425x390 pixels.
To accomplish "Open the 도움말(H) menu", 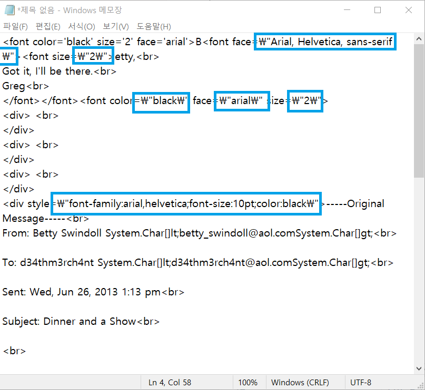I will click(154, 26).
